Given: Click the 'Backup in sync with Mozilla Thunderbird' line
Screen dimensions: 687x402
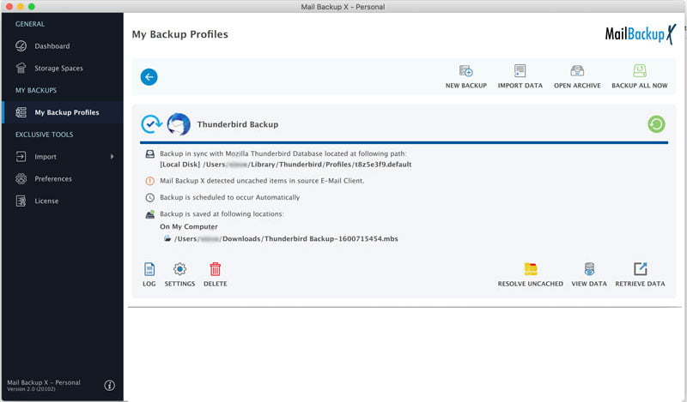Looking at the screenshot, I should (283, 154).
